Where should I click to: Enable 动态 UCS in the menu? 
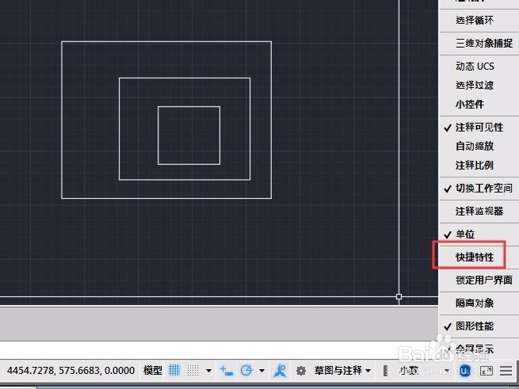pyautogui.click(x=479, y=67)
